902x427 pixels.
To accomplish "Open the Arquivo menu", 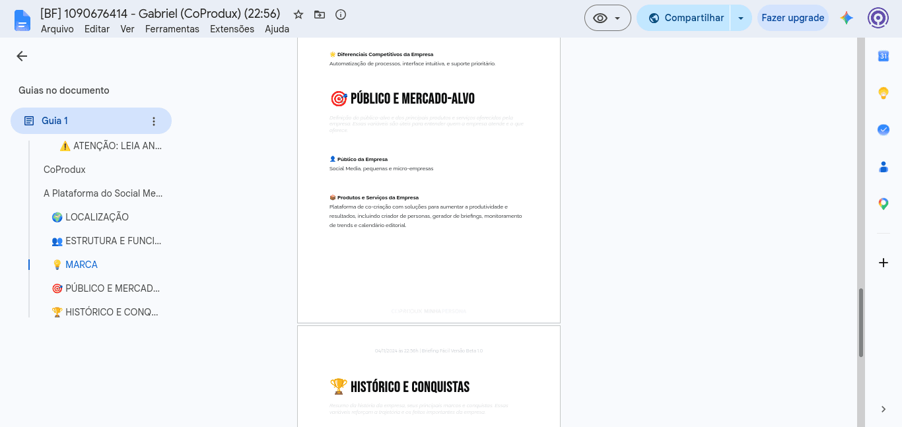I will click(x=57, y=29).
